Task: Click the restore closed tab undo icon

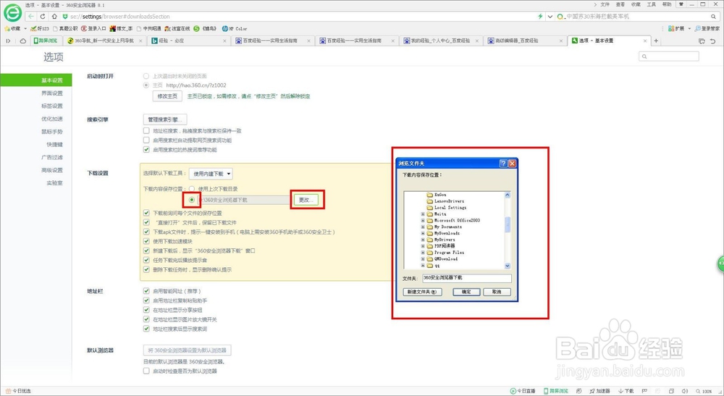Action: pyautogui.click(x=713, y=41)
